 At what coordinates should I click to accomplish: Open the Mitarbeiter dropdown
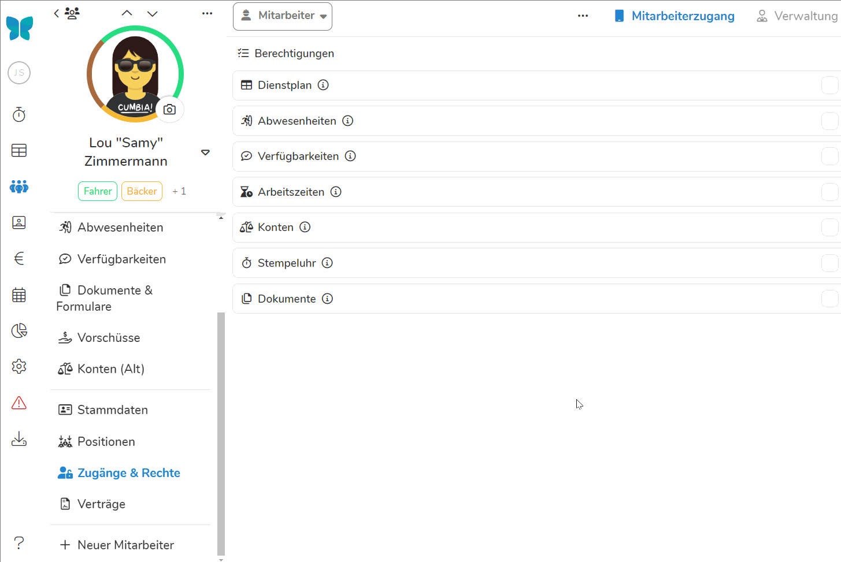click(x=283, y=16)
